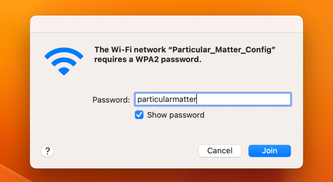Click the blue checkmark beside Show password
The width and height of the screenshot is (333, 182).
click(x=139, y=115)
